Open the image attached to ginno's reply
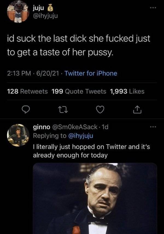The height and width of the screenshot is (234, 164). point(95,198)
